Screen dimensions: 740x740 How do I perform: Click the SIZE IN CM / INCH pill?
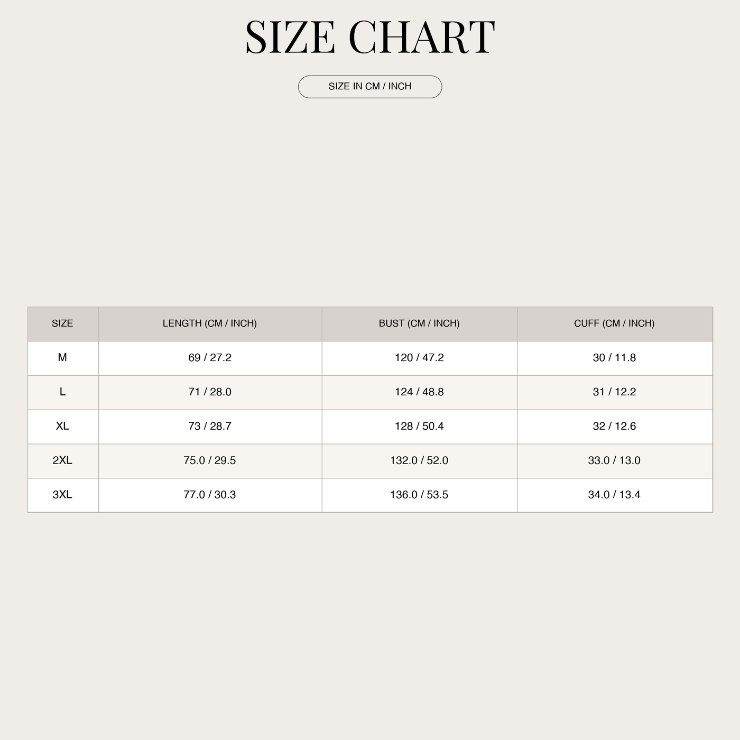pos(370,87)
